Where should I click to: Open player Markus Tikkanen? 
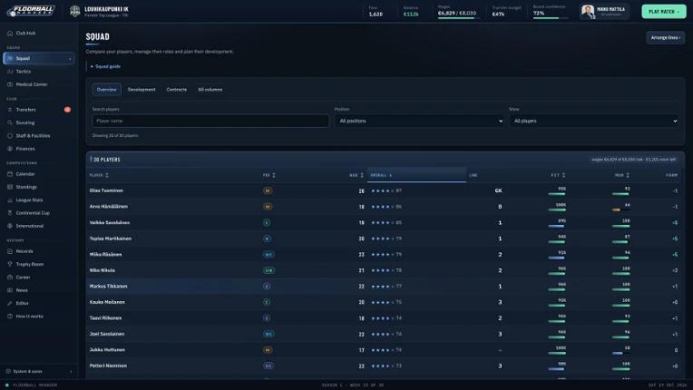[x=108, y=287]
